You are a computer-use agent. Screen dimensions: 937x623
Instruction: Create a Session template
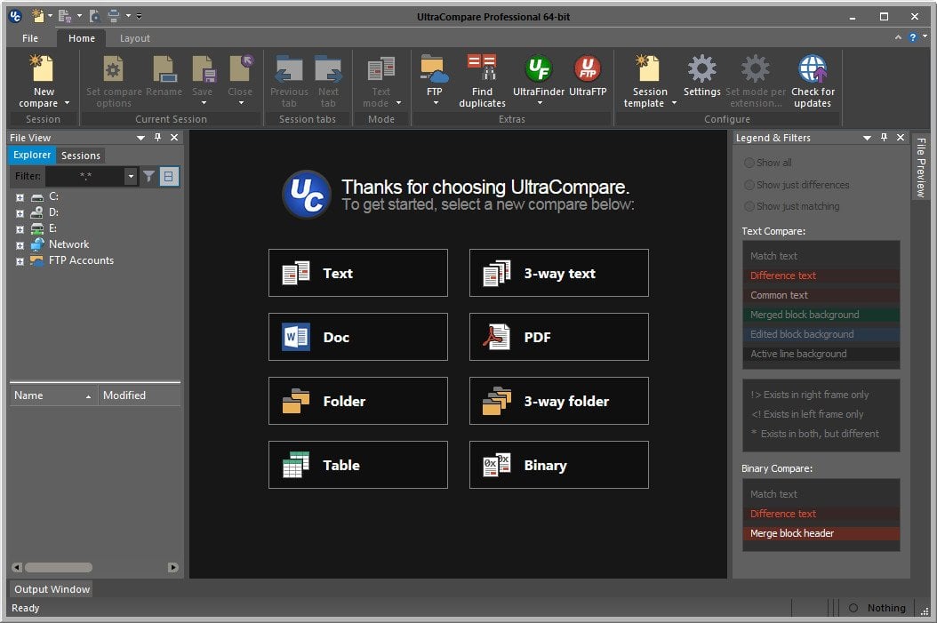648,80
